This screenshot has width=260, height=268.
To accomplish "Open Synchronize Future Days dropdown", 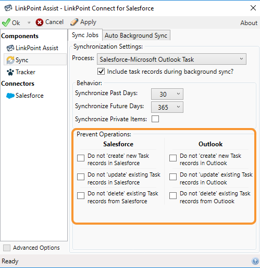I will pyautogui.click(x=167, y=107).
